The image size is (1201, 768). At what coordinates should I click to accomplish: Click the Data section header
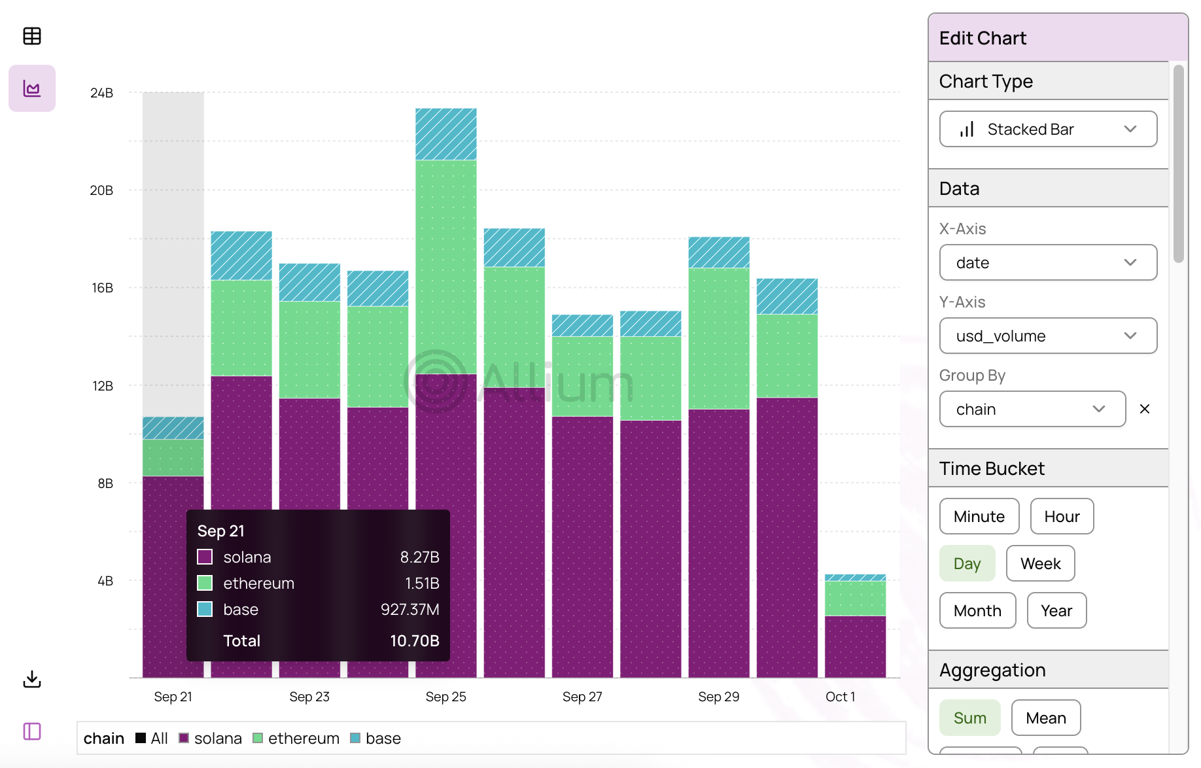1048,188
